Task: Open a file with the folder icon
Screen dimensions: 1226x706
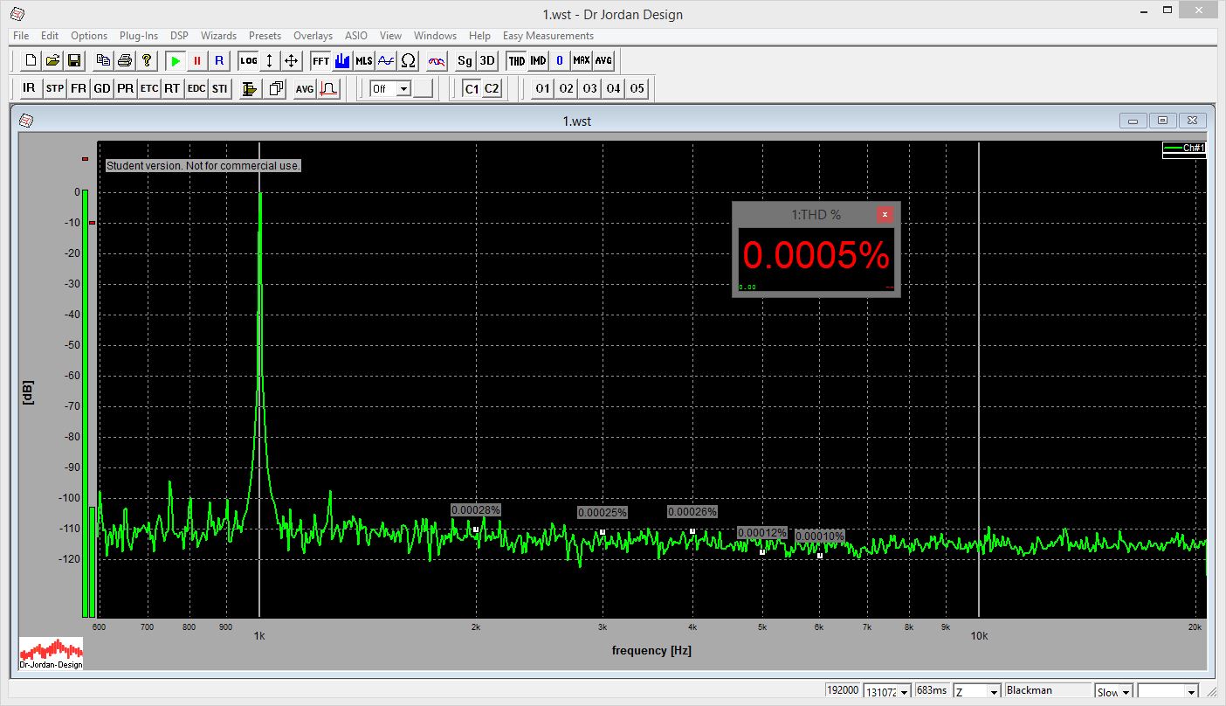Action: pyautogui.click(x=53, y=60)
